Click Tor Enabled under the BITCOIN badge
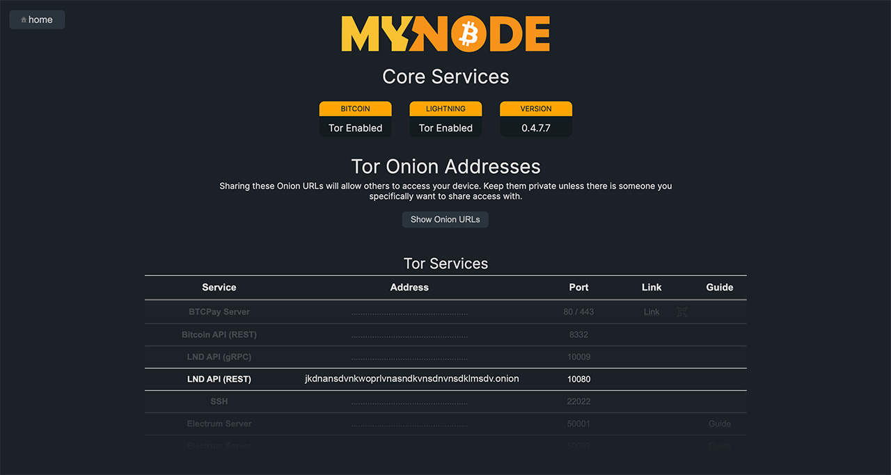 tap(356, 128)
